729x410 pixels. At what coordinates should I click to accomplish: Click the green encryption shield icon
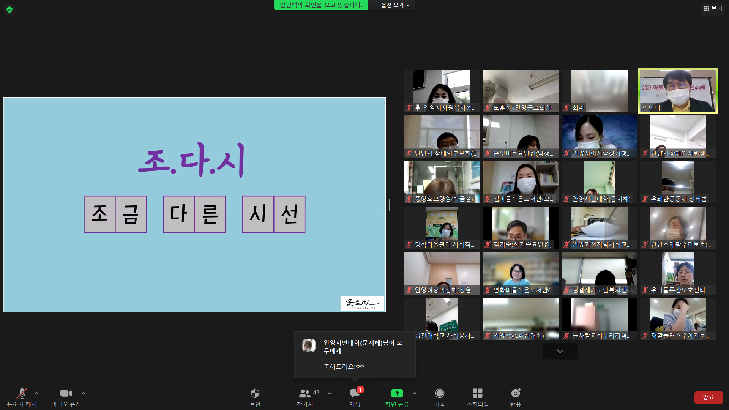pos(9,9)
